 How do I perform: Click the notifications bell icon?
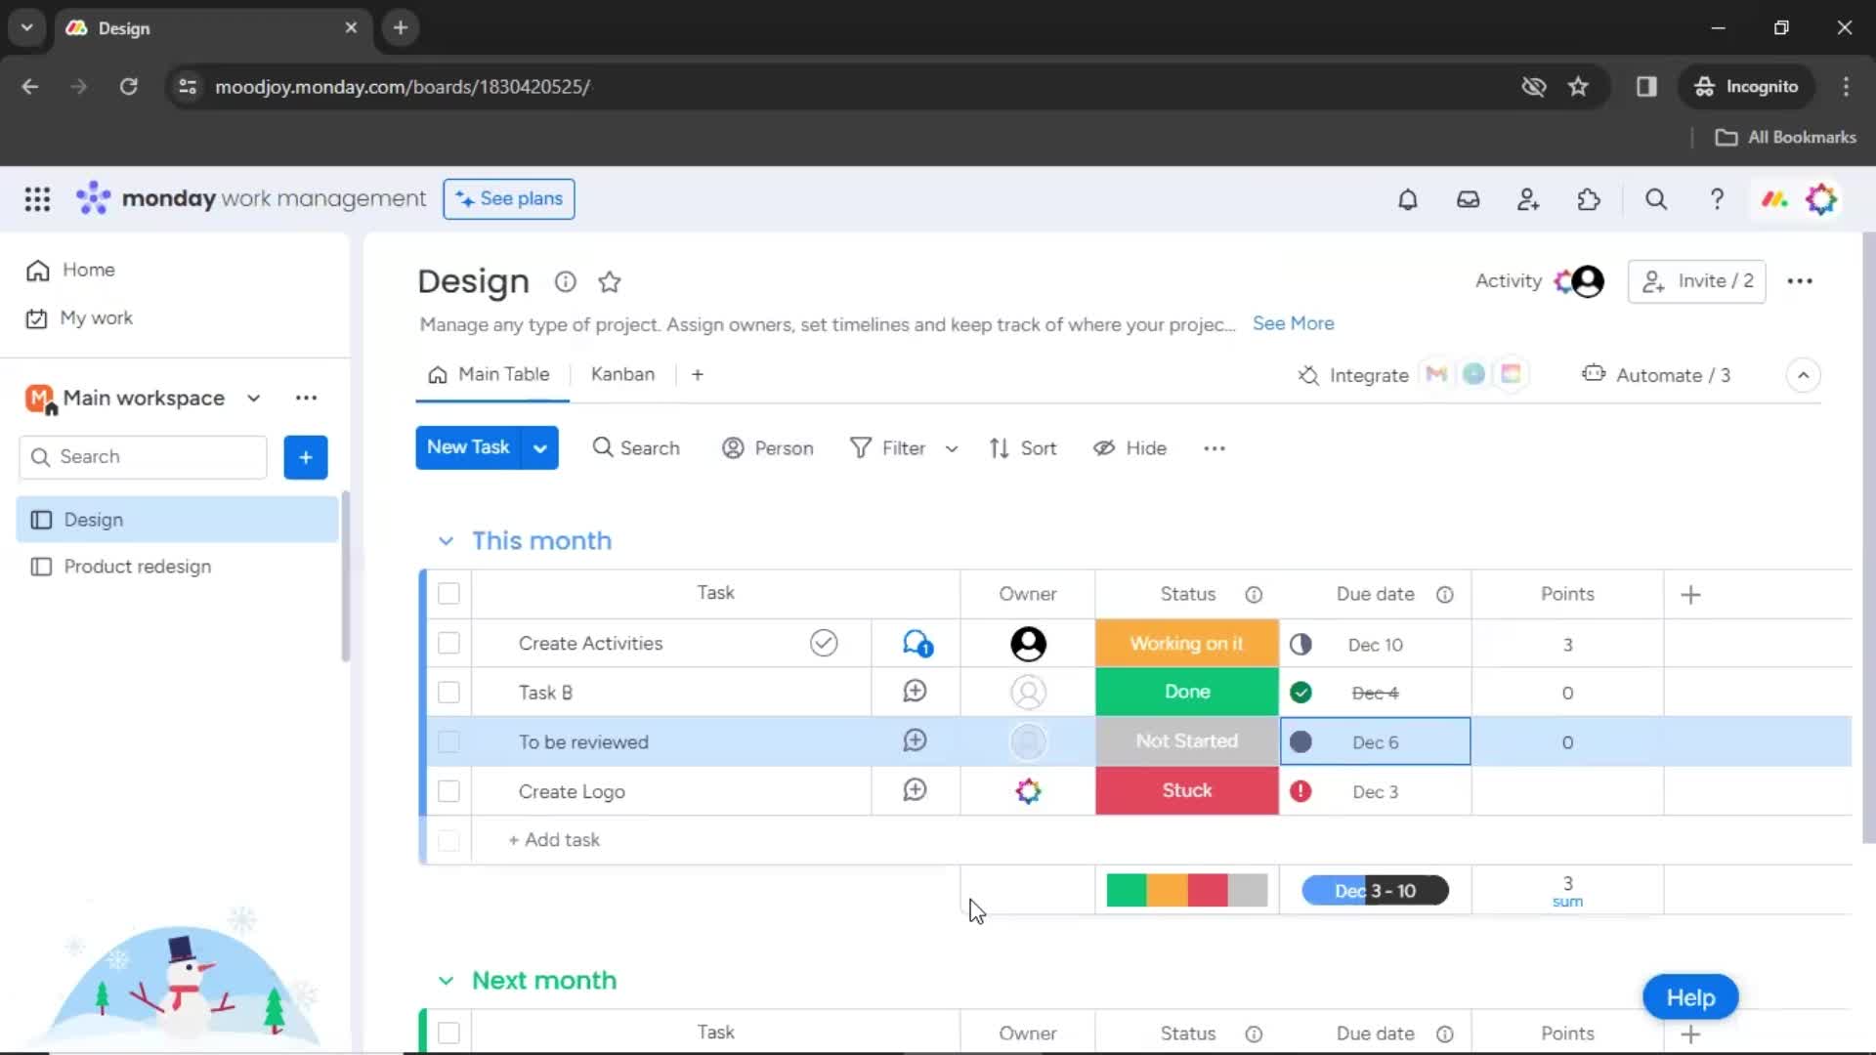(x=1407, y=199)
